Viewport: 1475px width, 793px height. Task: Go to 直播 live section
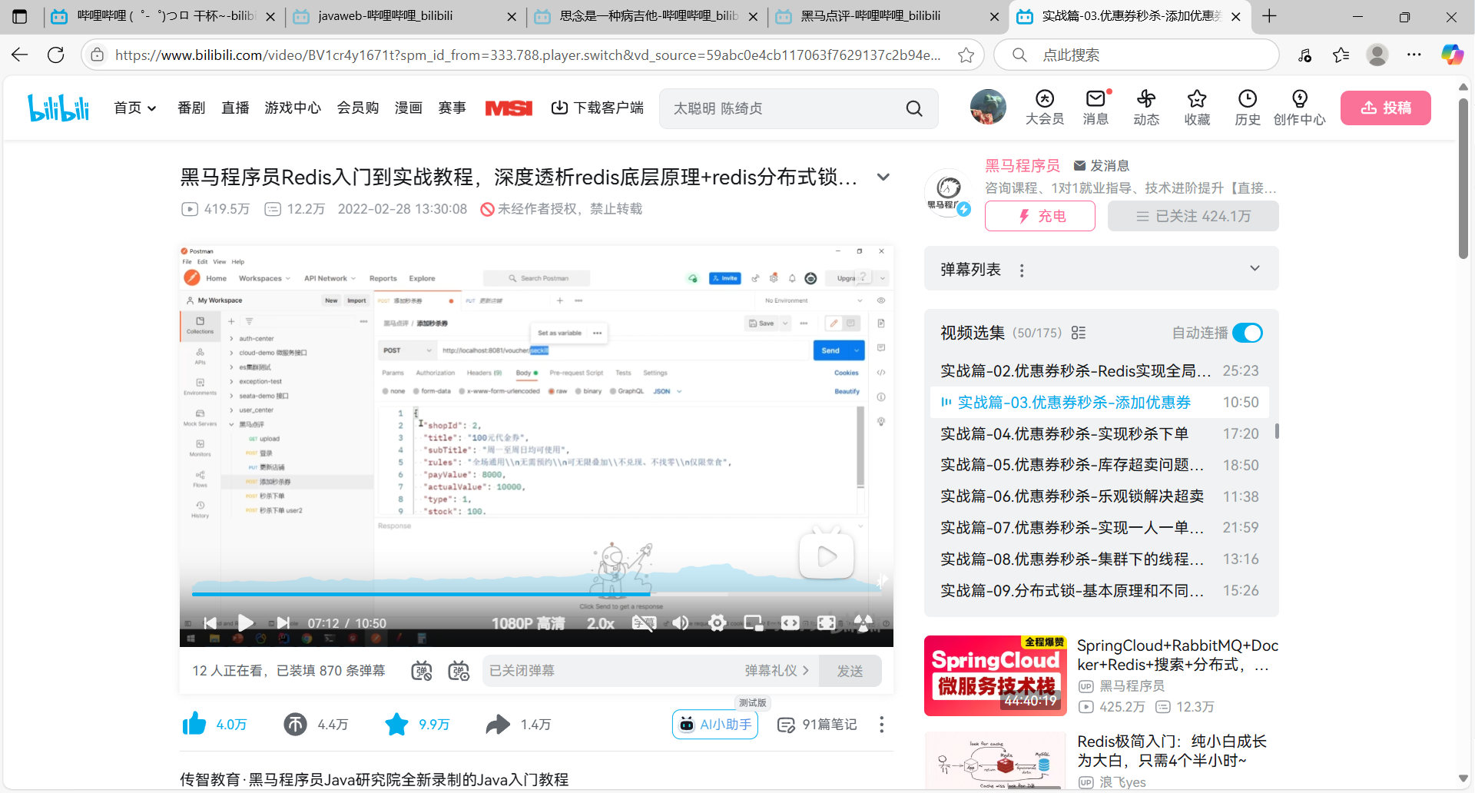click(x=235, y=108)
